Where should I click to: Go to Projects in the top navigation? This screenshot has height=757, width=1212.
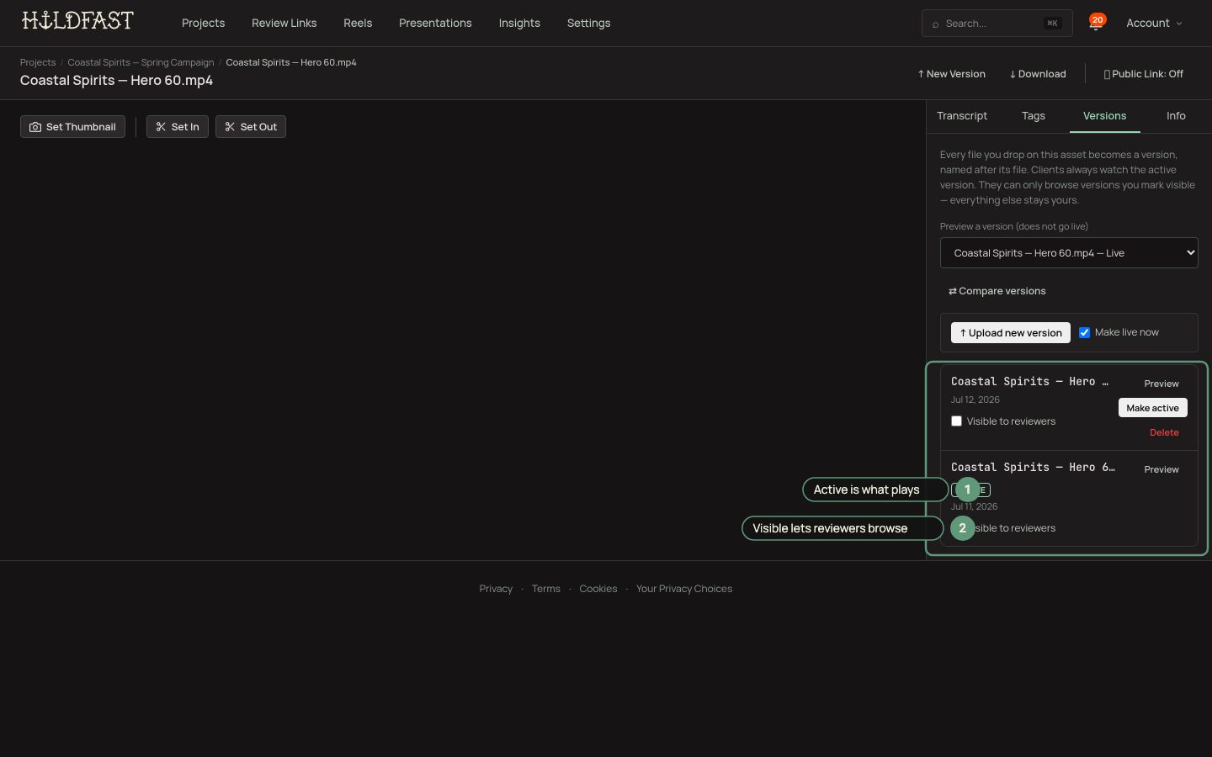coord(203,23)
